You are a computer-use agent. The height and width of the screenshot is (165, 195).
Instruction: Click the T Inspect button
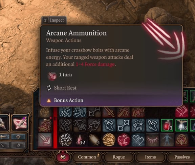point(54,20)
